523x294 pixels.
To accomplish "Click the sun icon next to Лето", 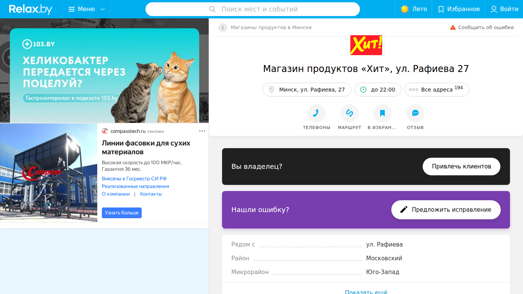I will coord(405,9).
